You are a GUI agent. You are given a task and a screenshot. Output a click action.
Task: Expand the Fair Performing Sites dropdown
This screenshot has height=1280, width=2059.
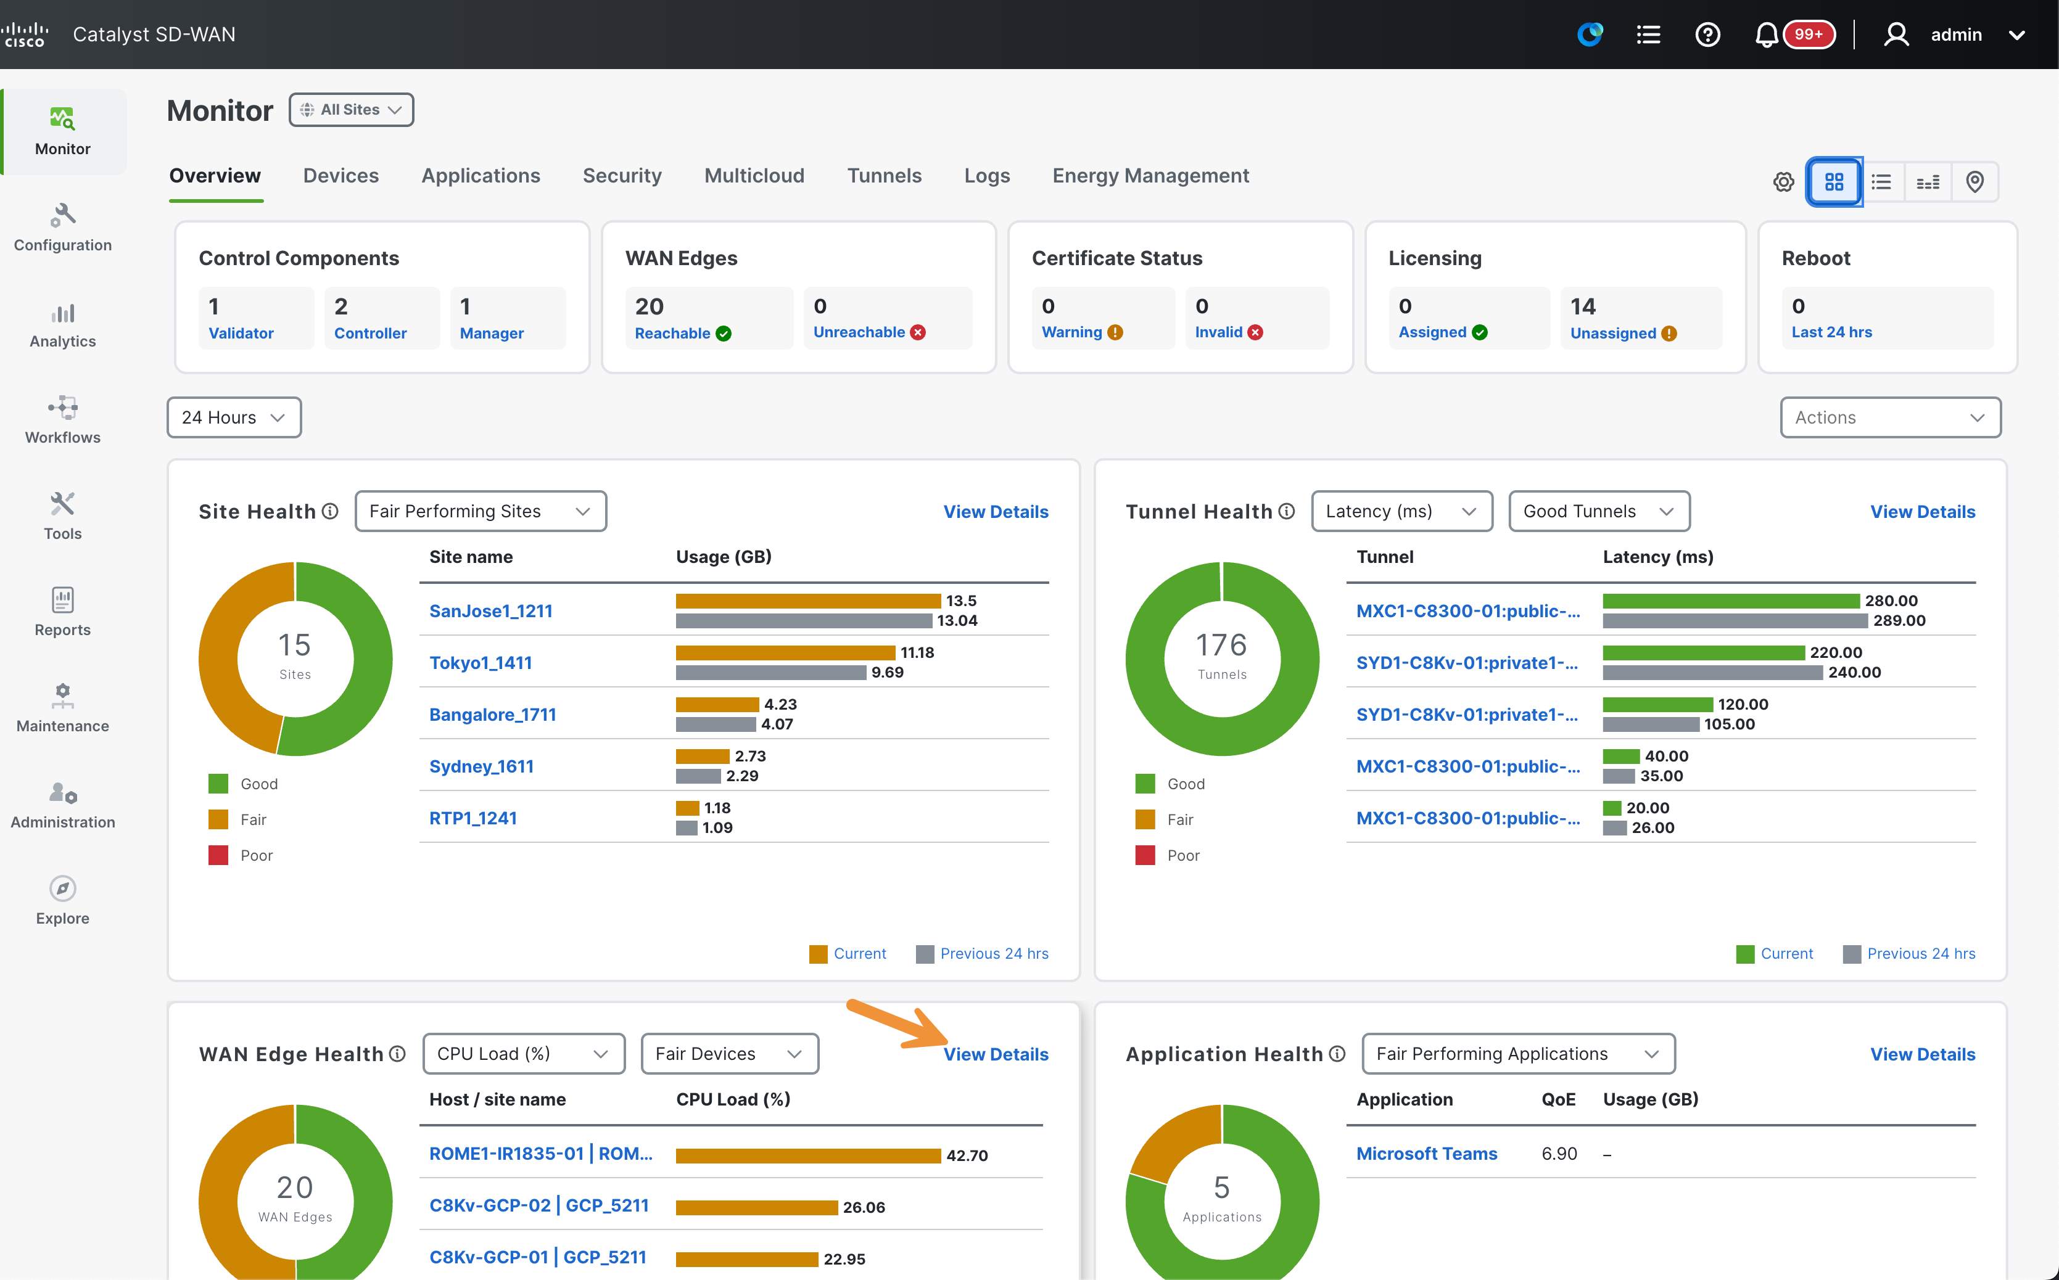(x=481, y=511)
